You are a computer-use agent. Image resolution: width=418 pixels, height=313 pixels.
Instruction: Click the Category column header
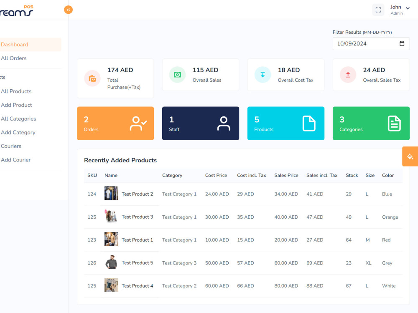[x=172, y=175]
